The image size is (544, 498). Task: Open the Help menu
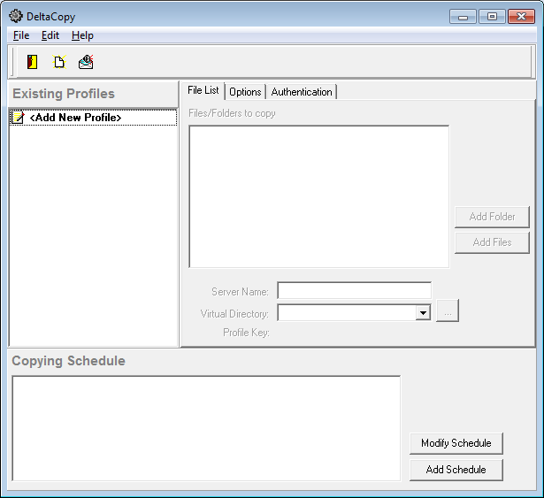(82, 35)
